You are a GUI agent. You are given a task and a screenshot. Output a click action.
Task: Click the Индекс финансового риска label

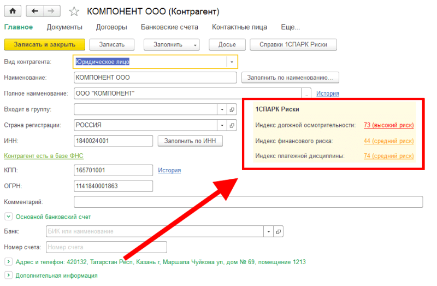[x=294, y=141]
